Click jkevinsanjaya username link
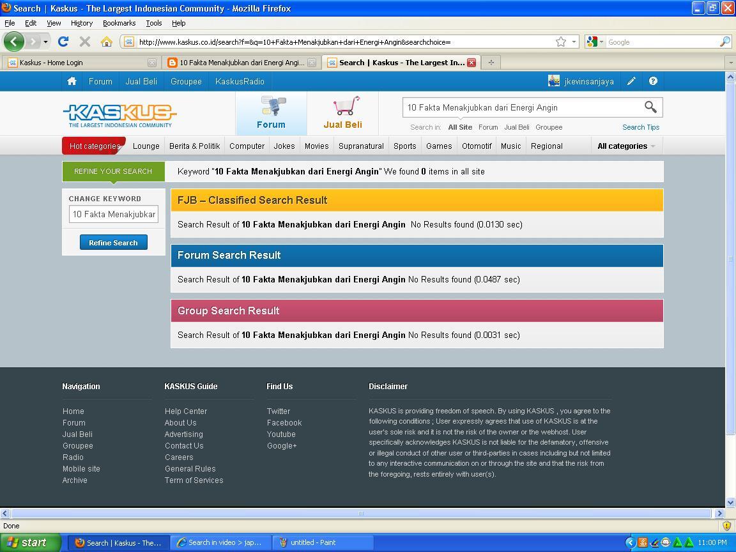This screenshot has width=736, height=552. coord(589,81)
